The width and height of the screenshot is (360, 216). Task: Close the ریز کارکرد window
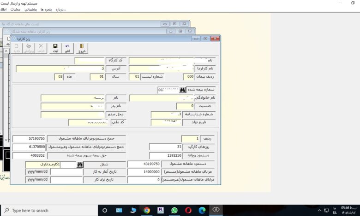click(x=215, y=39)
